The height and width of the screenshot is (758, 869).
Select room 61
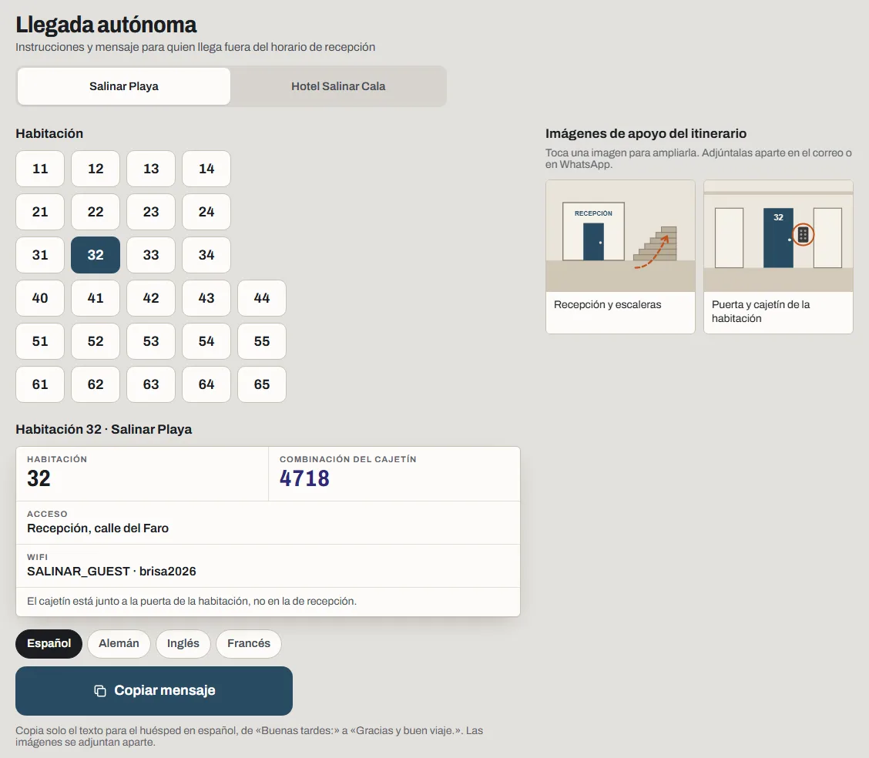pos(40,384)
